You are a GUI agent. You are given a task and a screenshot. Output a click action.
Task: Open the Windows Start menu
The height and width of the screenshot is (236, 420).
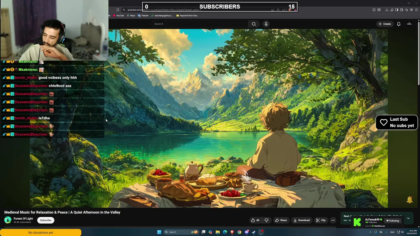159,232
